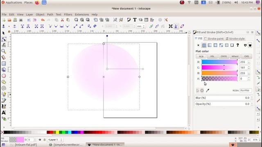This screenshot has width=262, height=147.
Task: Adjust the R value stepper
Action: (x=249, y=62)
